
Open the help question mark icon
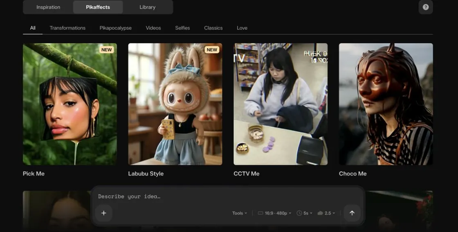click(426, 7)
